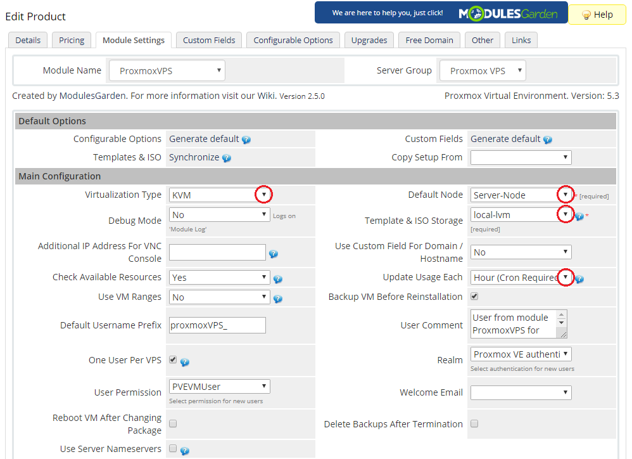Open the Other tab
The height and width of the screenshot is (459, 632).
point(482,41)
